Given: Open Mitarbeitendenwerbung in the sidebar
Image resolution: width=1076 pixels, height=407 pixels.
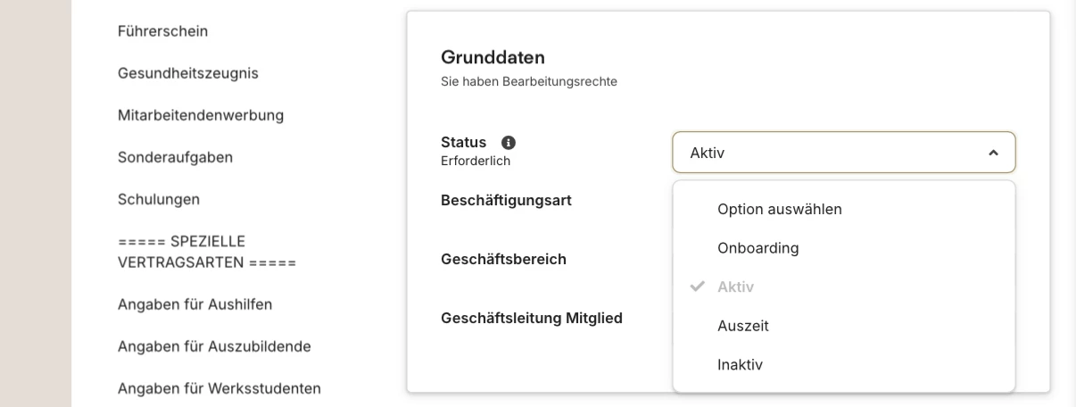Looking at the screenshot, I should coord(200,115).
